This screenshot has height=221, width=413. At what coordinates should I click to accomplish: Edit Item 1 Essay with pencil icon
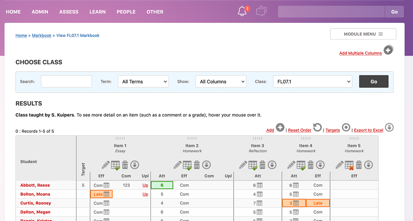pyautogui.click(x=106, y=165)
